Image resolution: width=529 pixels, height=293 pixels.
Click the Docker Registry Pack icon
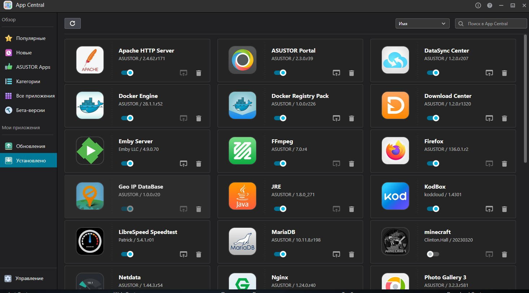[243, 105]
